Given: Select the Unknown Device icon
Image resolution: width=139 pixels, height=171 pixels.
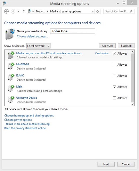Looking at the screenshot, I should tap(11, 99).
